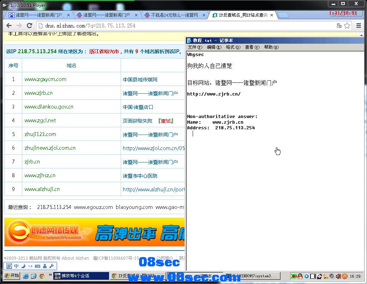Open domain link www.zgcl.net

tap(40, 121)
